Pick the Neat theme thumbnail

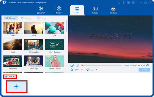coord(13,45)
